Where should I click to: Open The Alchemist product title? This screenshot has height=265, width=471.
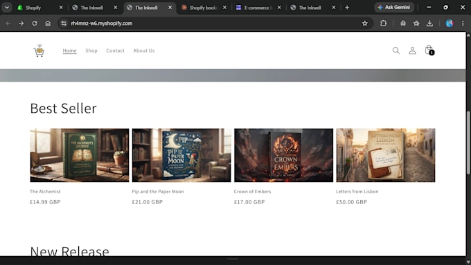click(45, 192)
